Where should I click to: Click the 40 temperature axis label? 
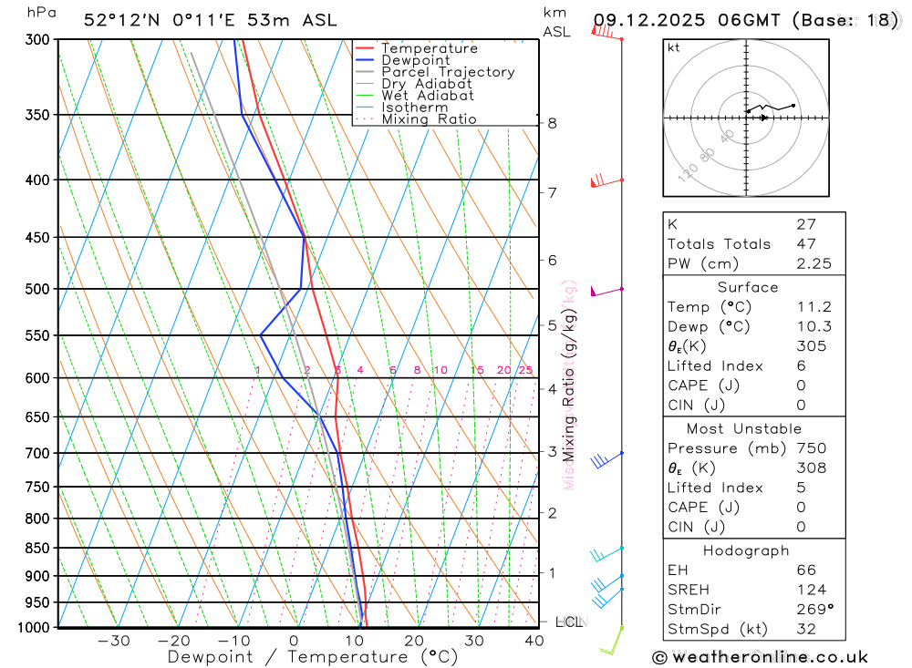click(x=534, y=642)
